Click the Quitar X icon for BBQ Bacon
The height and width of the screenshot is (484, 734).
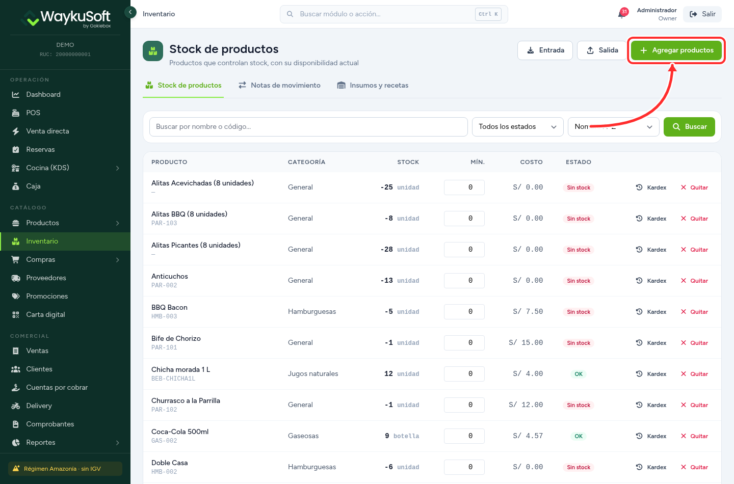[x=684, y=312]
